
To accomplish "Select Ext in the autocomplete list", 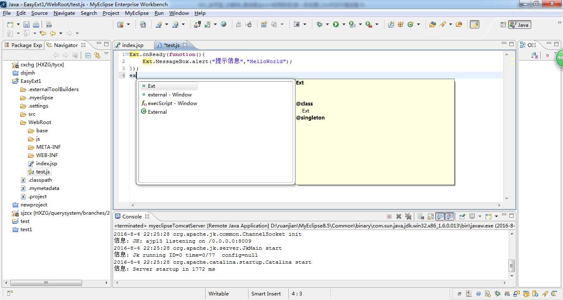I will [169, 86].
